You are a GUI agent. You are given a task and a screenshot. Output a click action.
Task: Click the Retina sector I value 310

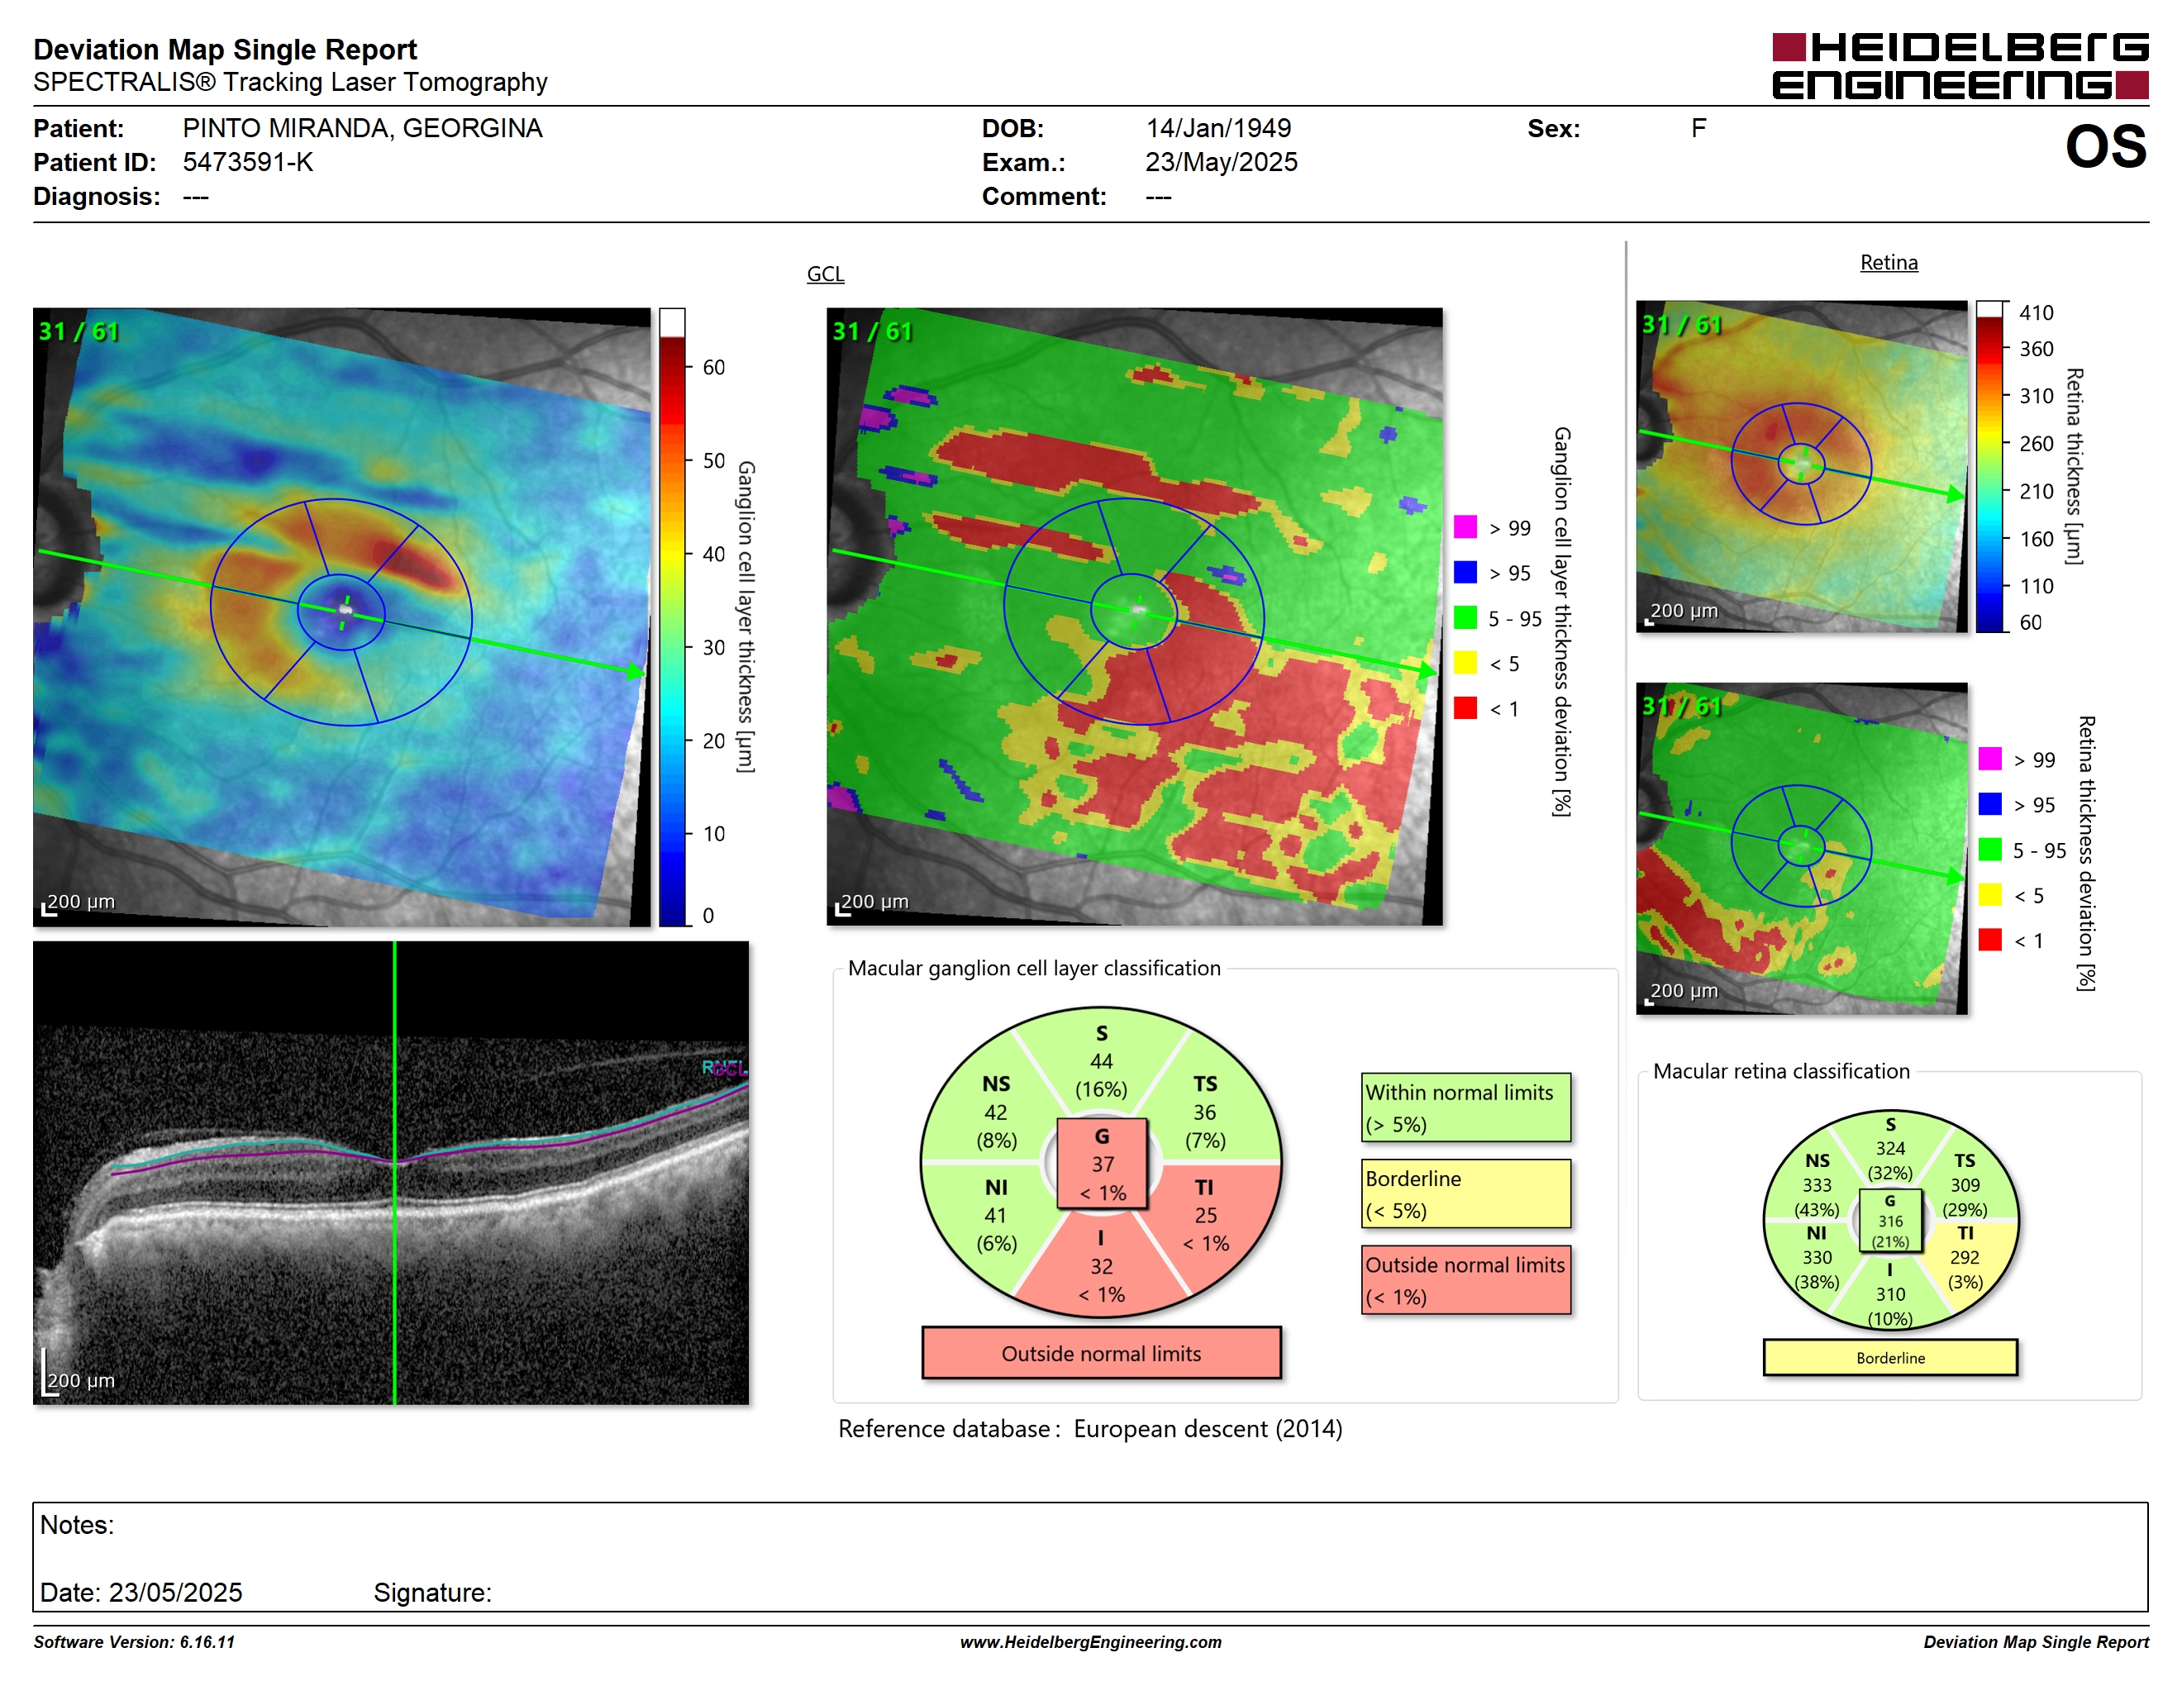1889,1293
